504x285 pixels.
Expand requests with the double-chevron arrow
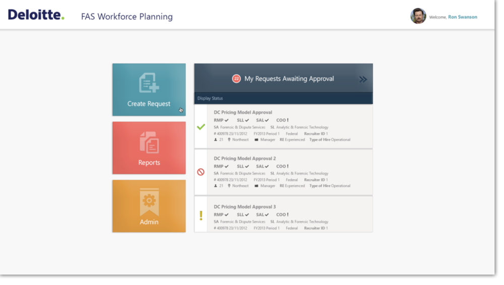click(x=363, y=80)
